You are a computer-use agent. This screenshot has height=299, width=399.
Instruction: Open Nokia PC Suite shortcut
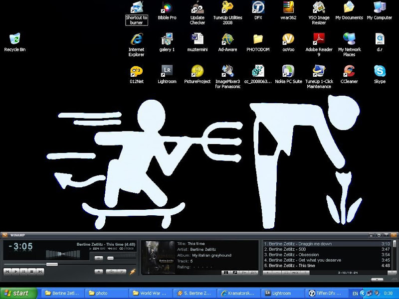click(x=288, y=71)
